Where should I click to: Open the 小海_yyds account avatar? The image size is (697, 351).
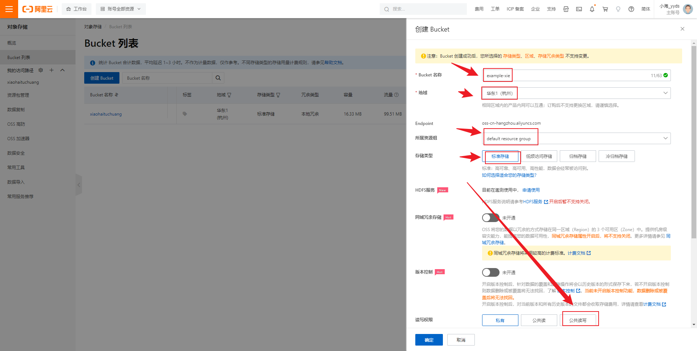(x=688, y=9)
